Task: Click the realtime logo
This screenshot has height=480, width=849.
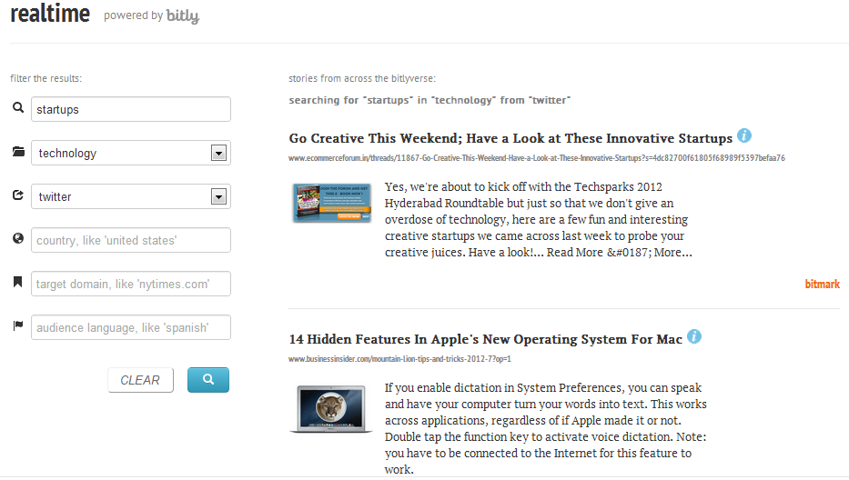Action: coord(50,15)
